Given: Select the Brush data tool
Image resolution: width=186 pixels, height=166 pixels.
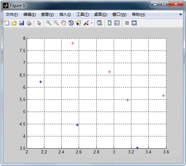Looking at the screenshot, I should pos(86,23).
